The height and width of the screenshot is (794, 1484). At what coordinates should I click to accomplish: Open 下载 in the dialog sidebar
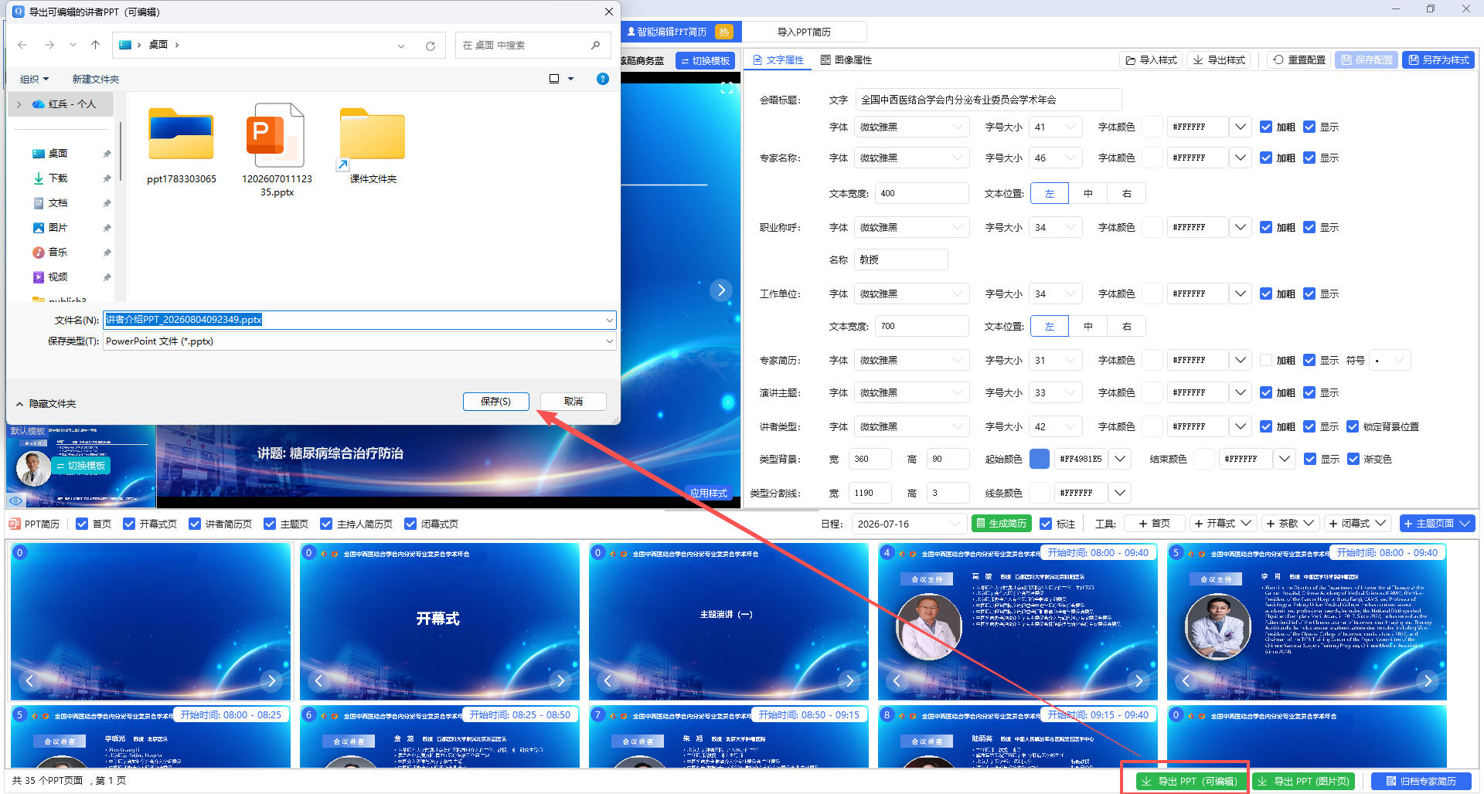tap(58, 178)
